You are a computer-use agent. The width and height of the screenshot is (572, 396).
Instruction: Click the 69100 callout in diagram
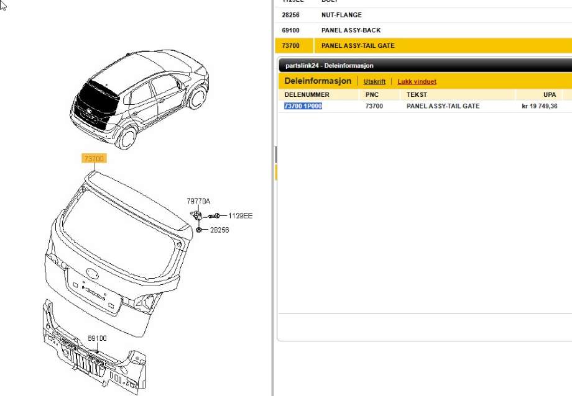pyautogui.click(x=97, y=338)
